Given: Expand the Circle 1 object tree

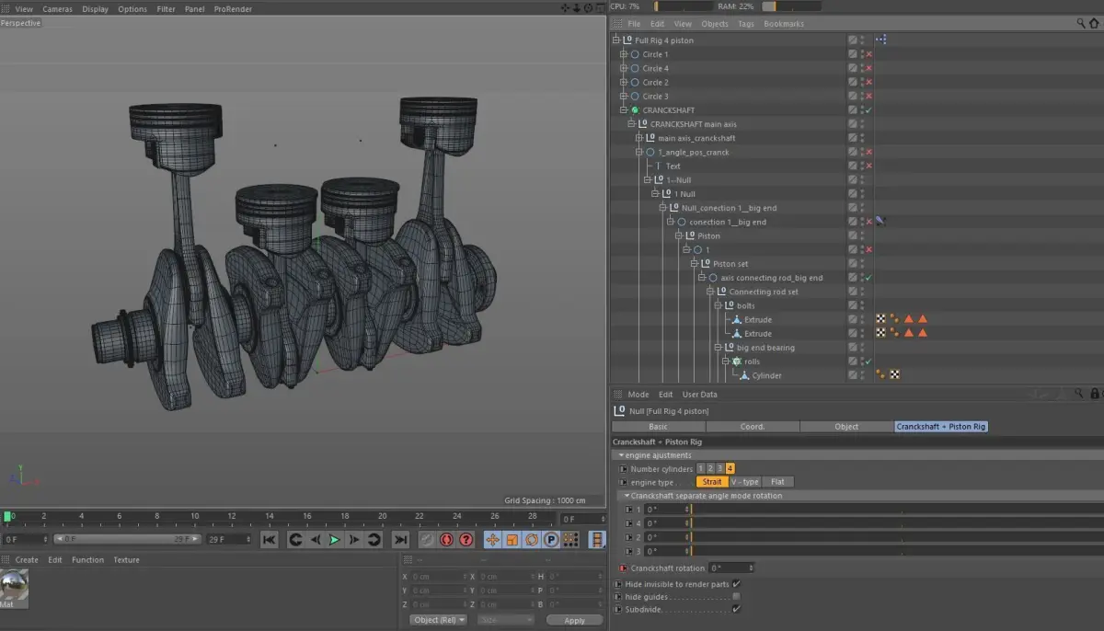Looking at the screenshot, I should click(623, 54).
